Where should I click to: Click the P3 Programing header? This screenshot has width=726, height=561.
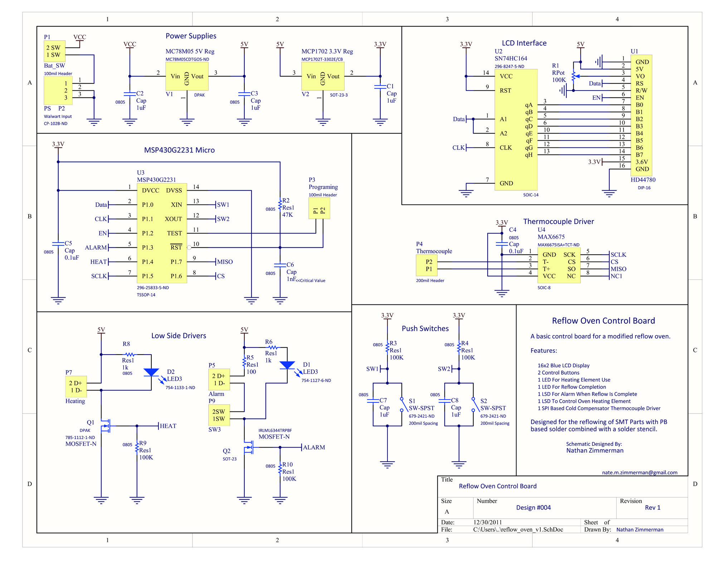[319, 209]
